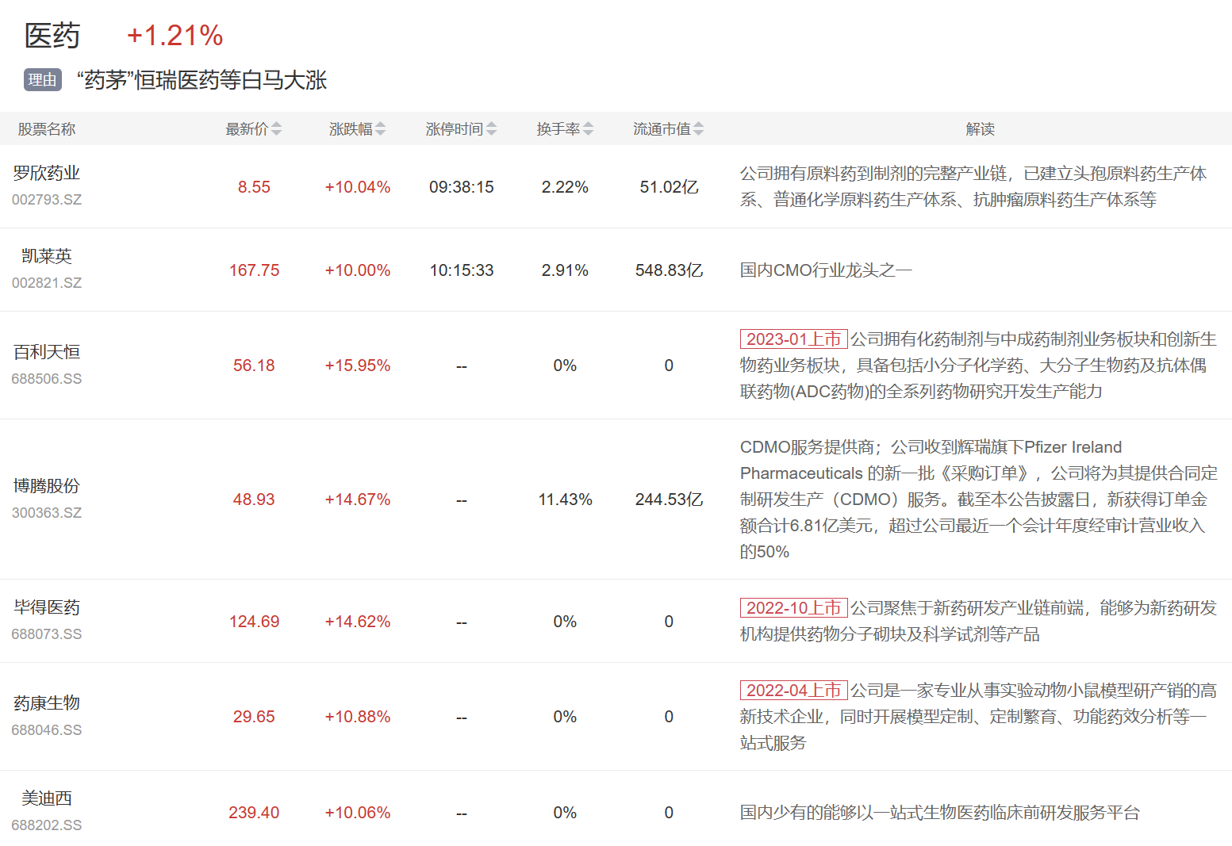Click turnover rate 11.43%
1232x846 pixels.
565,500
